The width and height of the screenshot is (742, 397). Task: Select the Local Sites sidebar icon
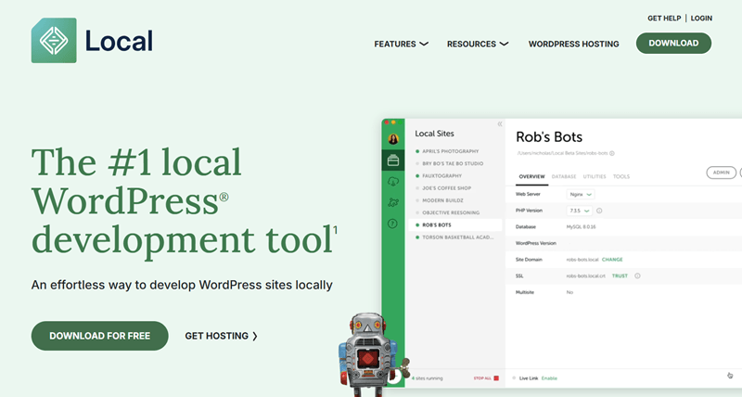(393, 160)
